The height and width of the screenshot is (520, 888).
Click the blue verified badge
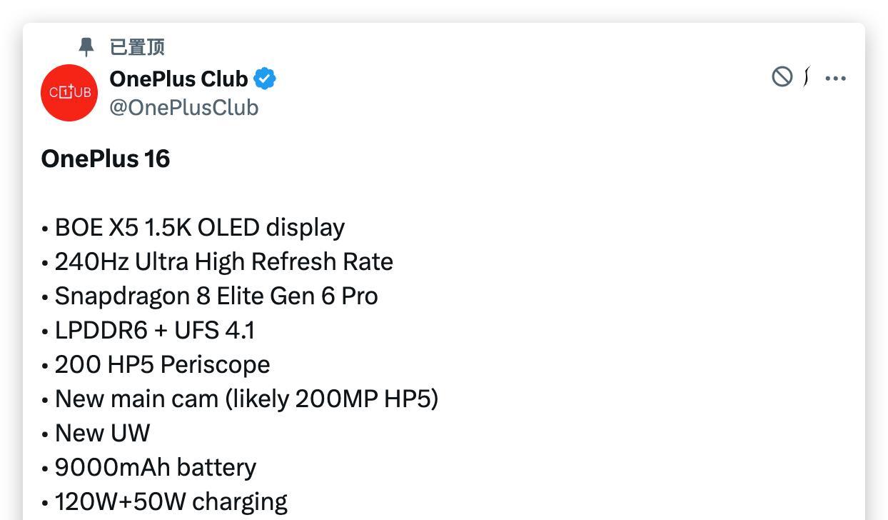[265, 79]
